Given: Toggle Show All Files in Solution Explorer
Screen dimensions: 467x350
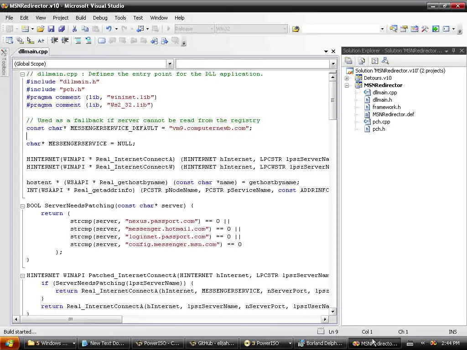Looking at the screenshot, I should click(362, 61).
